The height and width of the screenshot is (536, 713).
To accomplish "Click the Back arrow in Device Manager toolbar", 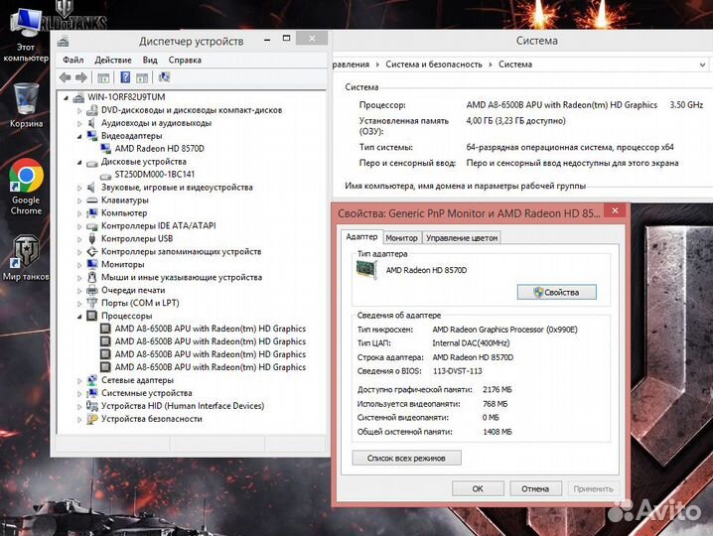I will [65, 77].
